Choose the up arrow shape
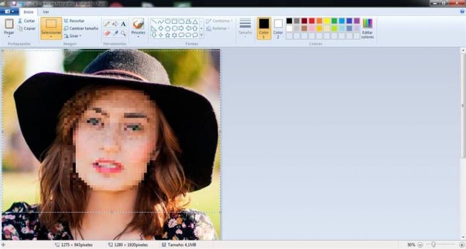 195,29
